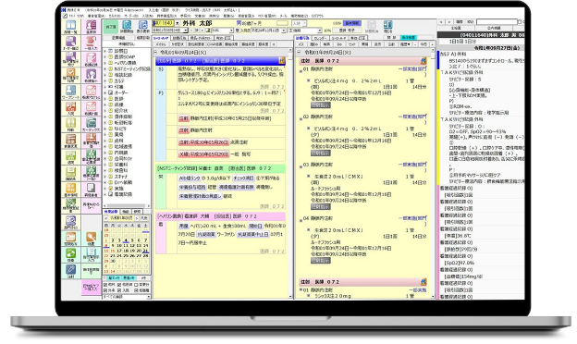
Task: Open the カーデックス kardex icon
Action: [x=92, y=124]
